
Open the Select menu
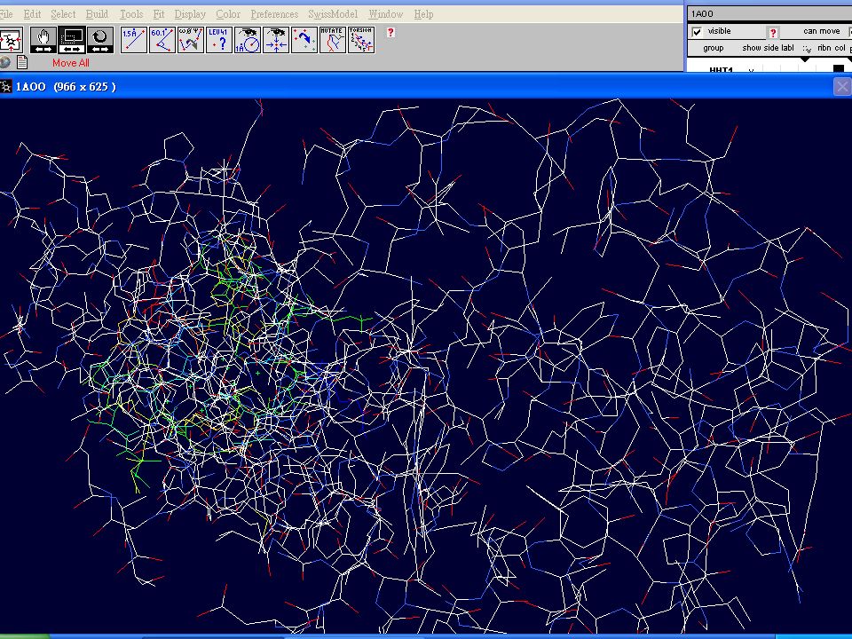[63, 14]
